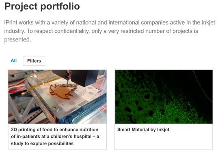Open the Filters button
Viewport: 220px width, 154px height.
pos(34,61)
